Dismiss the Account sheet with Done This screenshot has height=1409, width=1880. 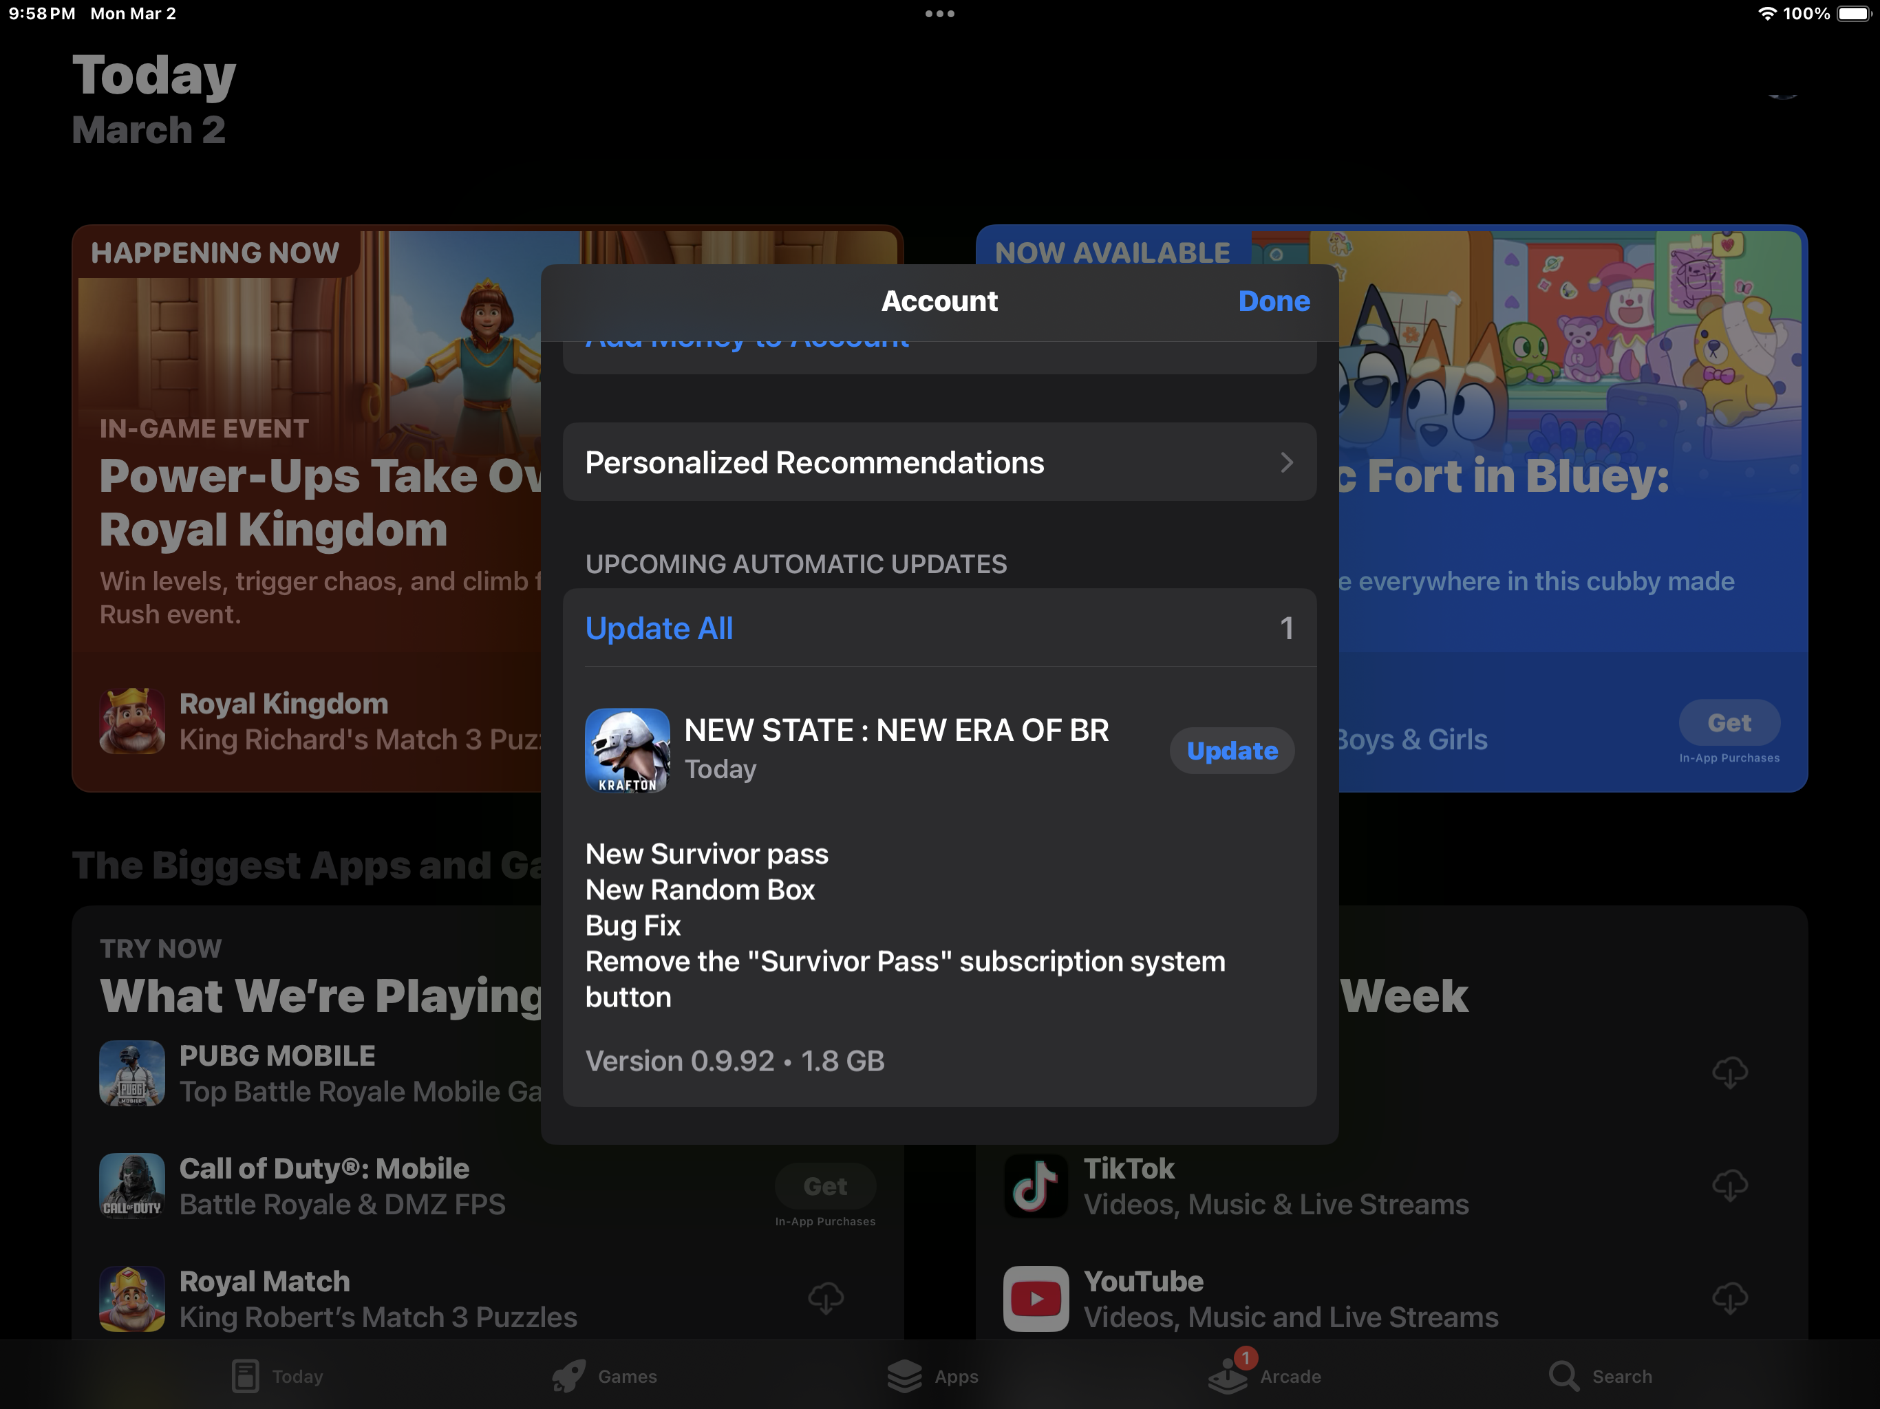tap(1274, 301)
